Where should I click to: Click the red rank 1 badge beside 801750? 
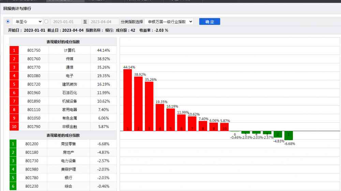[x=14, y=50]
